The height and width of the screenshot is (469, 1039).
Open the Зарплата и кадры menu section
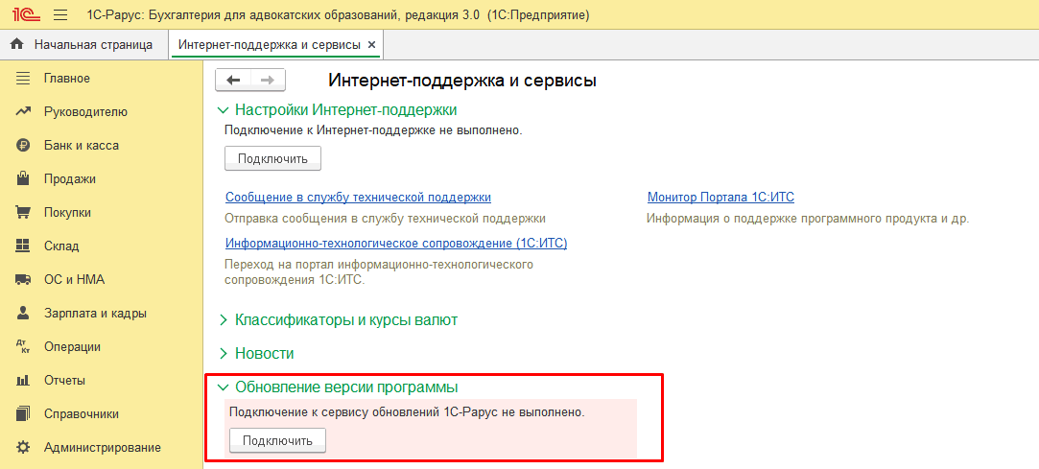coord(95,314)
